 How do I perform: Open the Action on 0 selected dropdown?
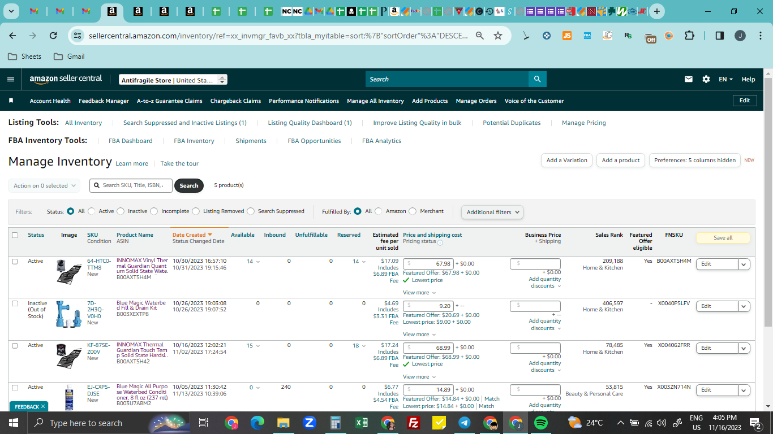tap(44, 185)
